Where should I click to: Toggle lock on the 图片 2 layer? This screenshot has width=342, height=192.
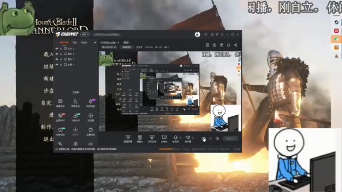pyautogui.click(x=61, y=54)
